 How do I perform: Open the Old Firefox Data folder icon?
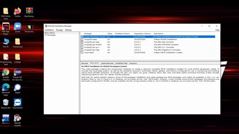6,11
